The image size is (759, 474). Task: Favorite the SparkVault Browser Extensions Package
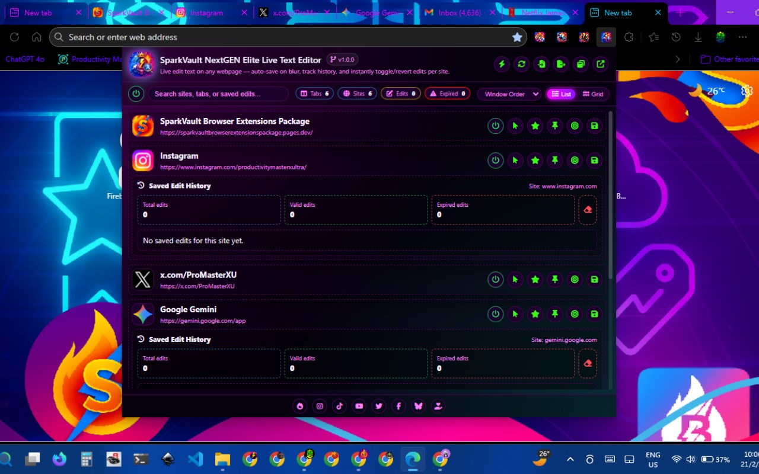[535, 126]
